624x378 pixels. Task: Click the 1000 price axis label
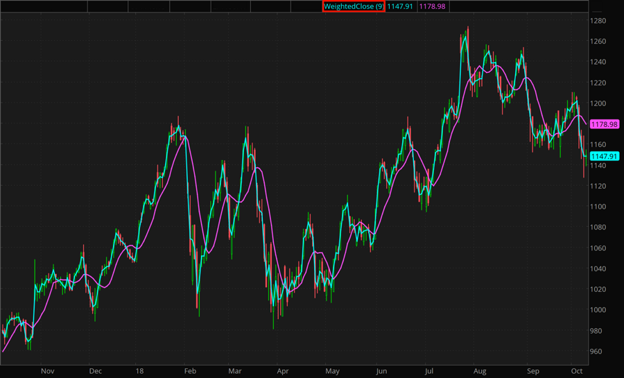point(597,310)
